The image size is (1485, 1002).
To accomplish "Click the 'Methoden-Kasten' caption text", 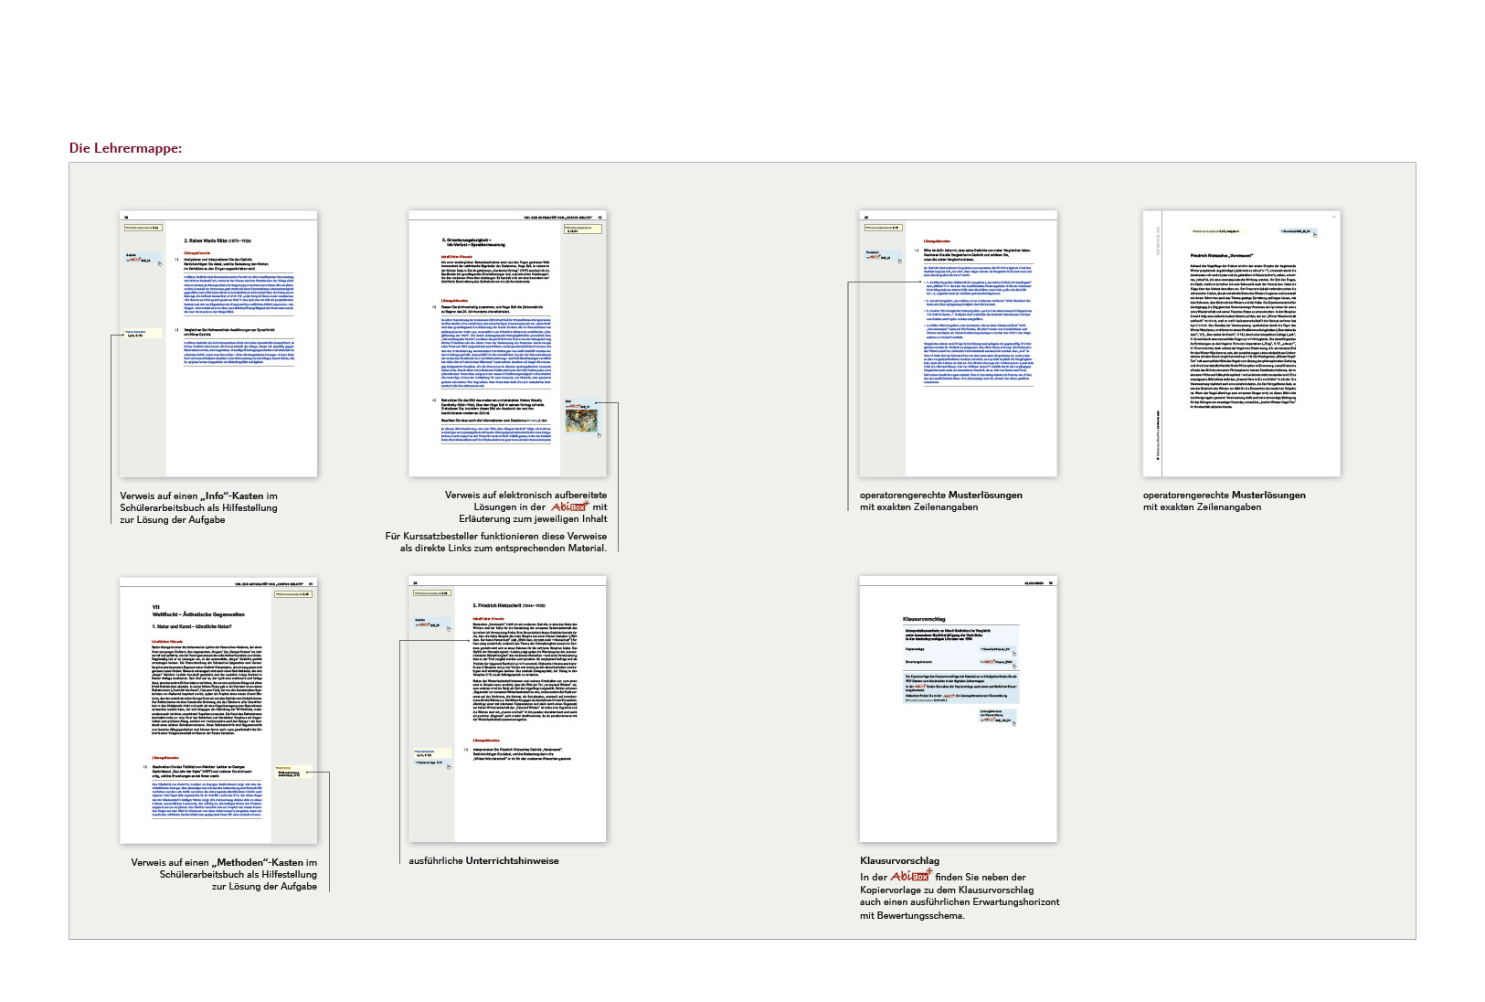I will coord(224,874).
